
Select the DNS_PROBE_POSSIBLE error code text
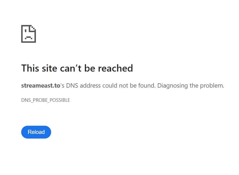[46, 100]
